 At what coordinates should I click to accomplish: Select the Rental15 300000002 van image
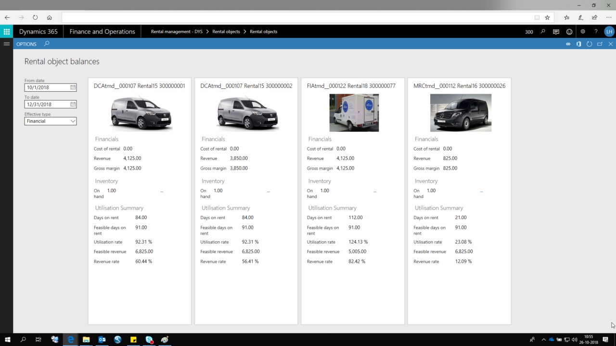point(246,112)
